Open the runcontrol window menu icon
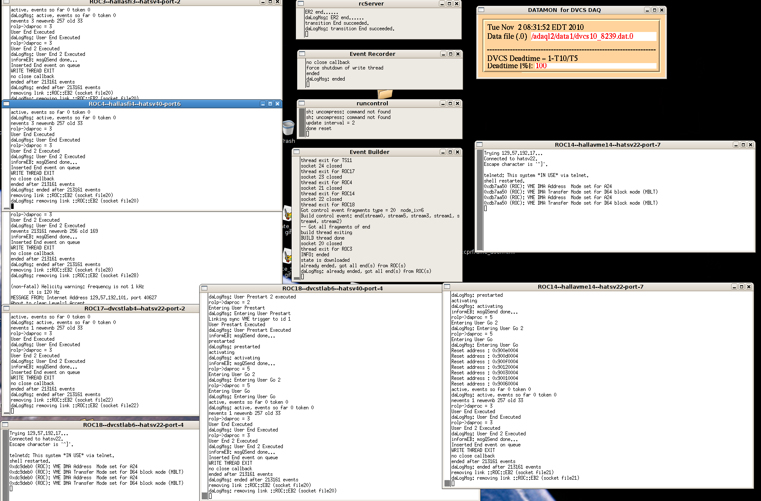This screenshot has width=761, height=501. tap(302, 104)
